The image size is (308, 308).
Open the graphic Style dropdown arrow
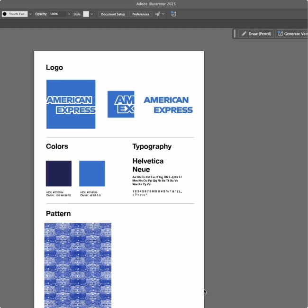[x=92, y=14]
